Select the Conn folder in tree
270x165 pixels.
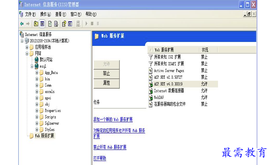(48, 85)
